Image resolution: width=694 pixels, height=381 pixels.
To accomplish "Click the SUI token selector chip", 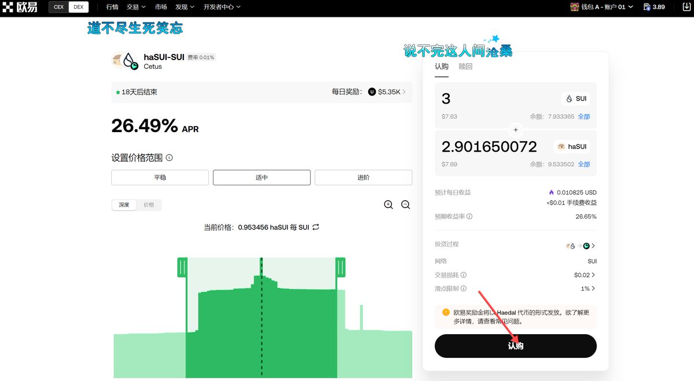I will (x=577, y=98).
